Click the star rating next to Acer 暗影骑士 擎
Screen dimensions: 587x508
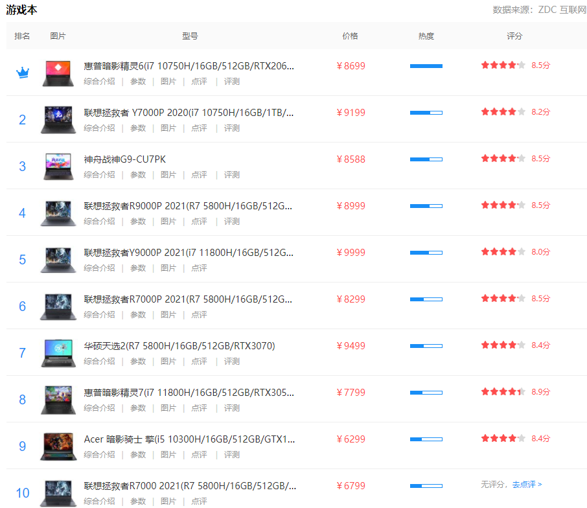point(503,438)
